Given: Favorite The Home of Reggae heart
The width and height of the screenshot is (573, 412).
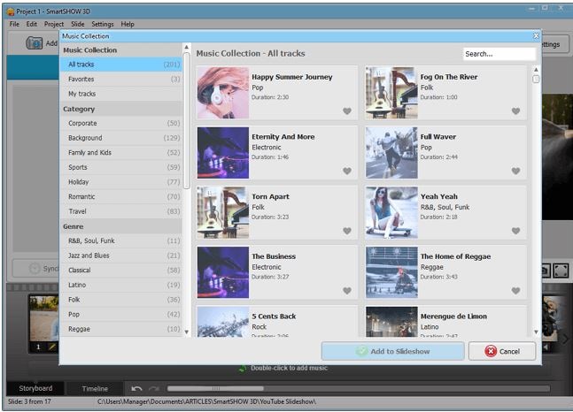Looking at the screenshot, I should (x=515, y=291).
